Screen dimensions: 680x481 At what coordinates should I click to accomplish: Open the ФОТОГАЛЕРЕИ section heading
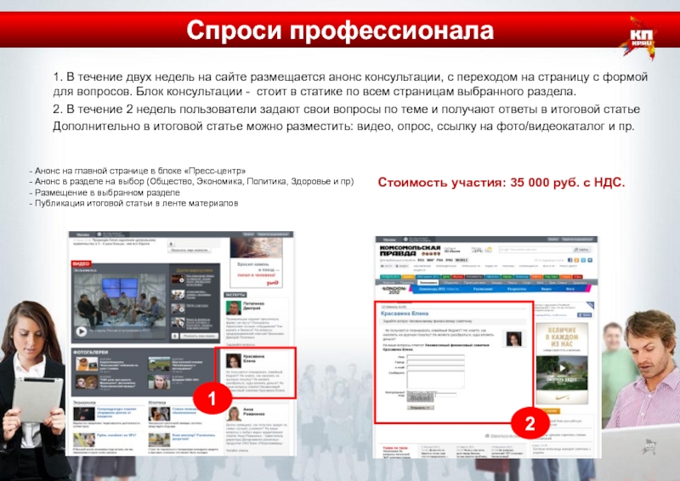pyautogui.click(x=91, y=352)
